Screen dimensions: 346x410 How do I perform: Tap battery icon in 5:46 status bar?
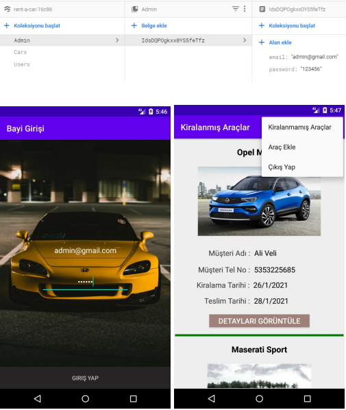point(151,112)
